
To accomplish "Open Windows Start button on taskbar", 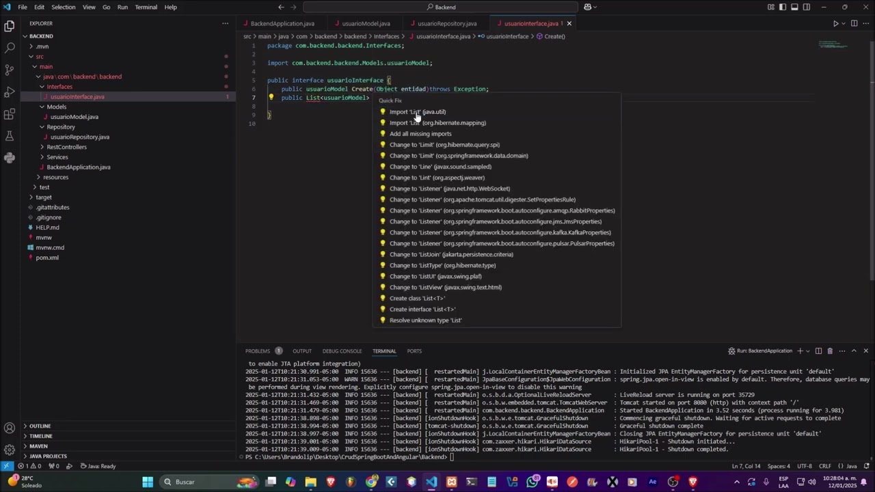I will (x=148, y=482).
